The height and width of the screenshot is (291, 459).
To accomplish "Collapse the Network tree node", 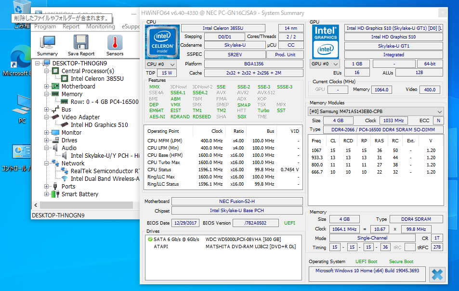I will [47, 164].
